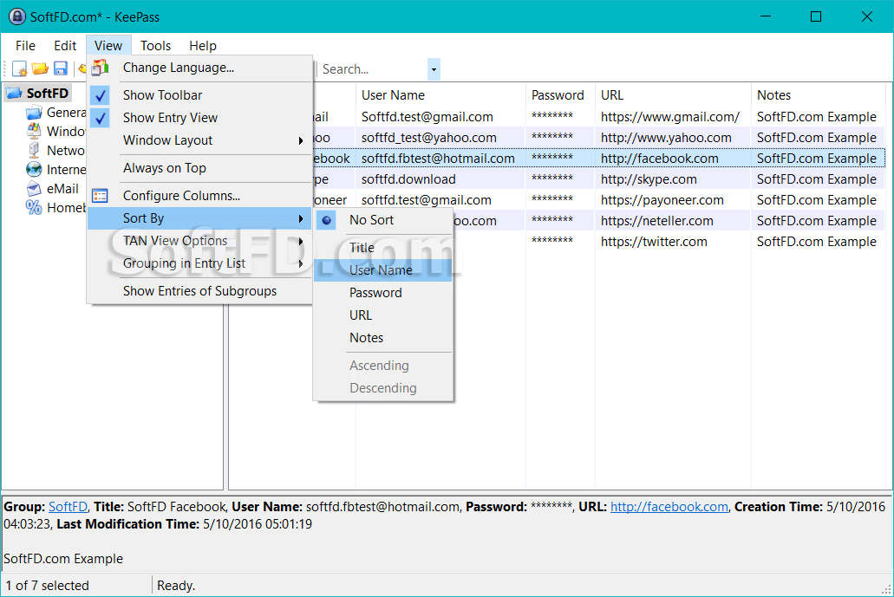The image size is (894, 597).
Task: Open the http://facebook.com link in details
Action: [x=669, y=507]
